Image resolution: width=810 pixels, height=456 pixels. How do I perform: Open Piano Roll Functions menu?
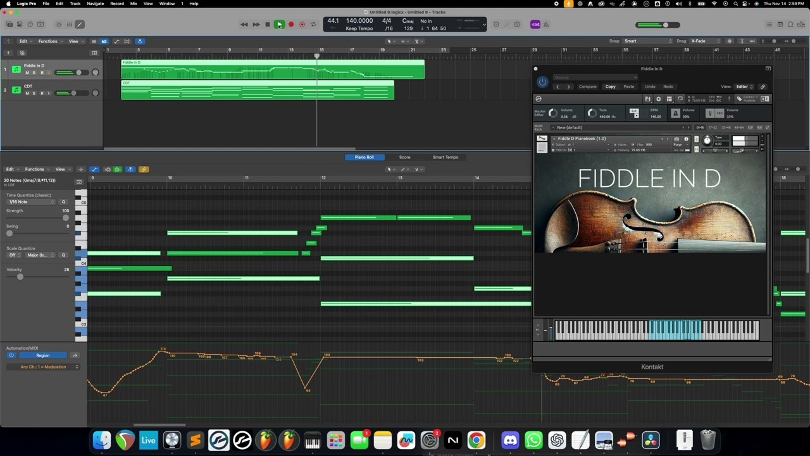[36, 169]
